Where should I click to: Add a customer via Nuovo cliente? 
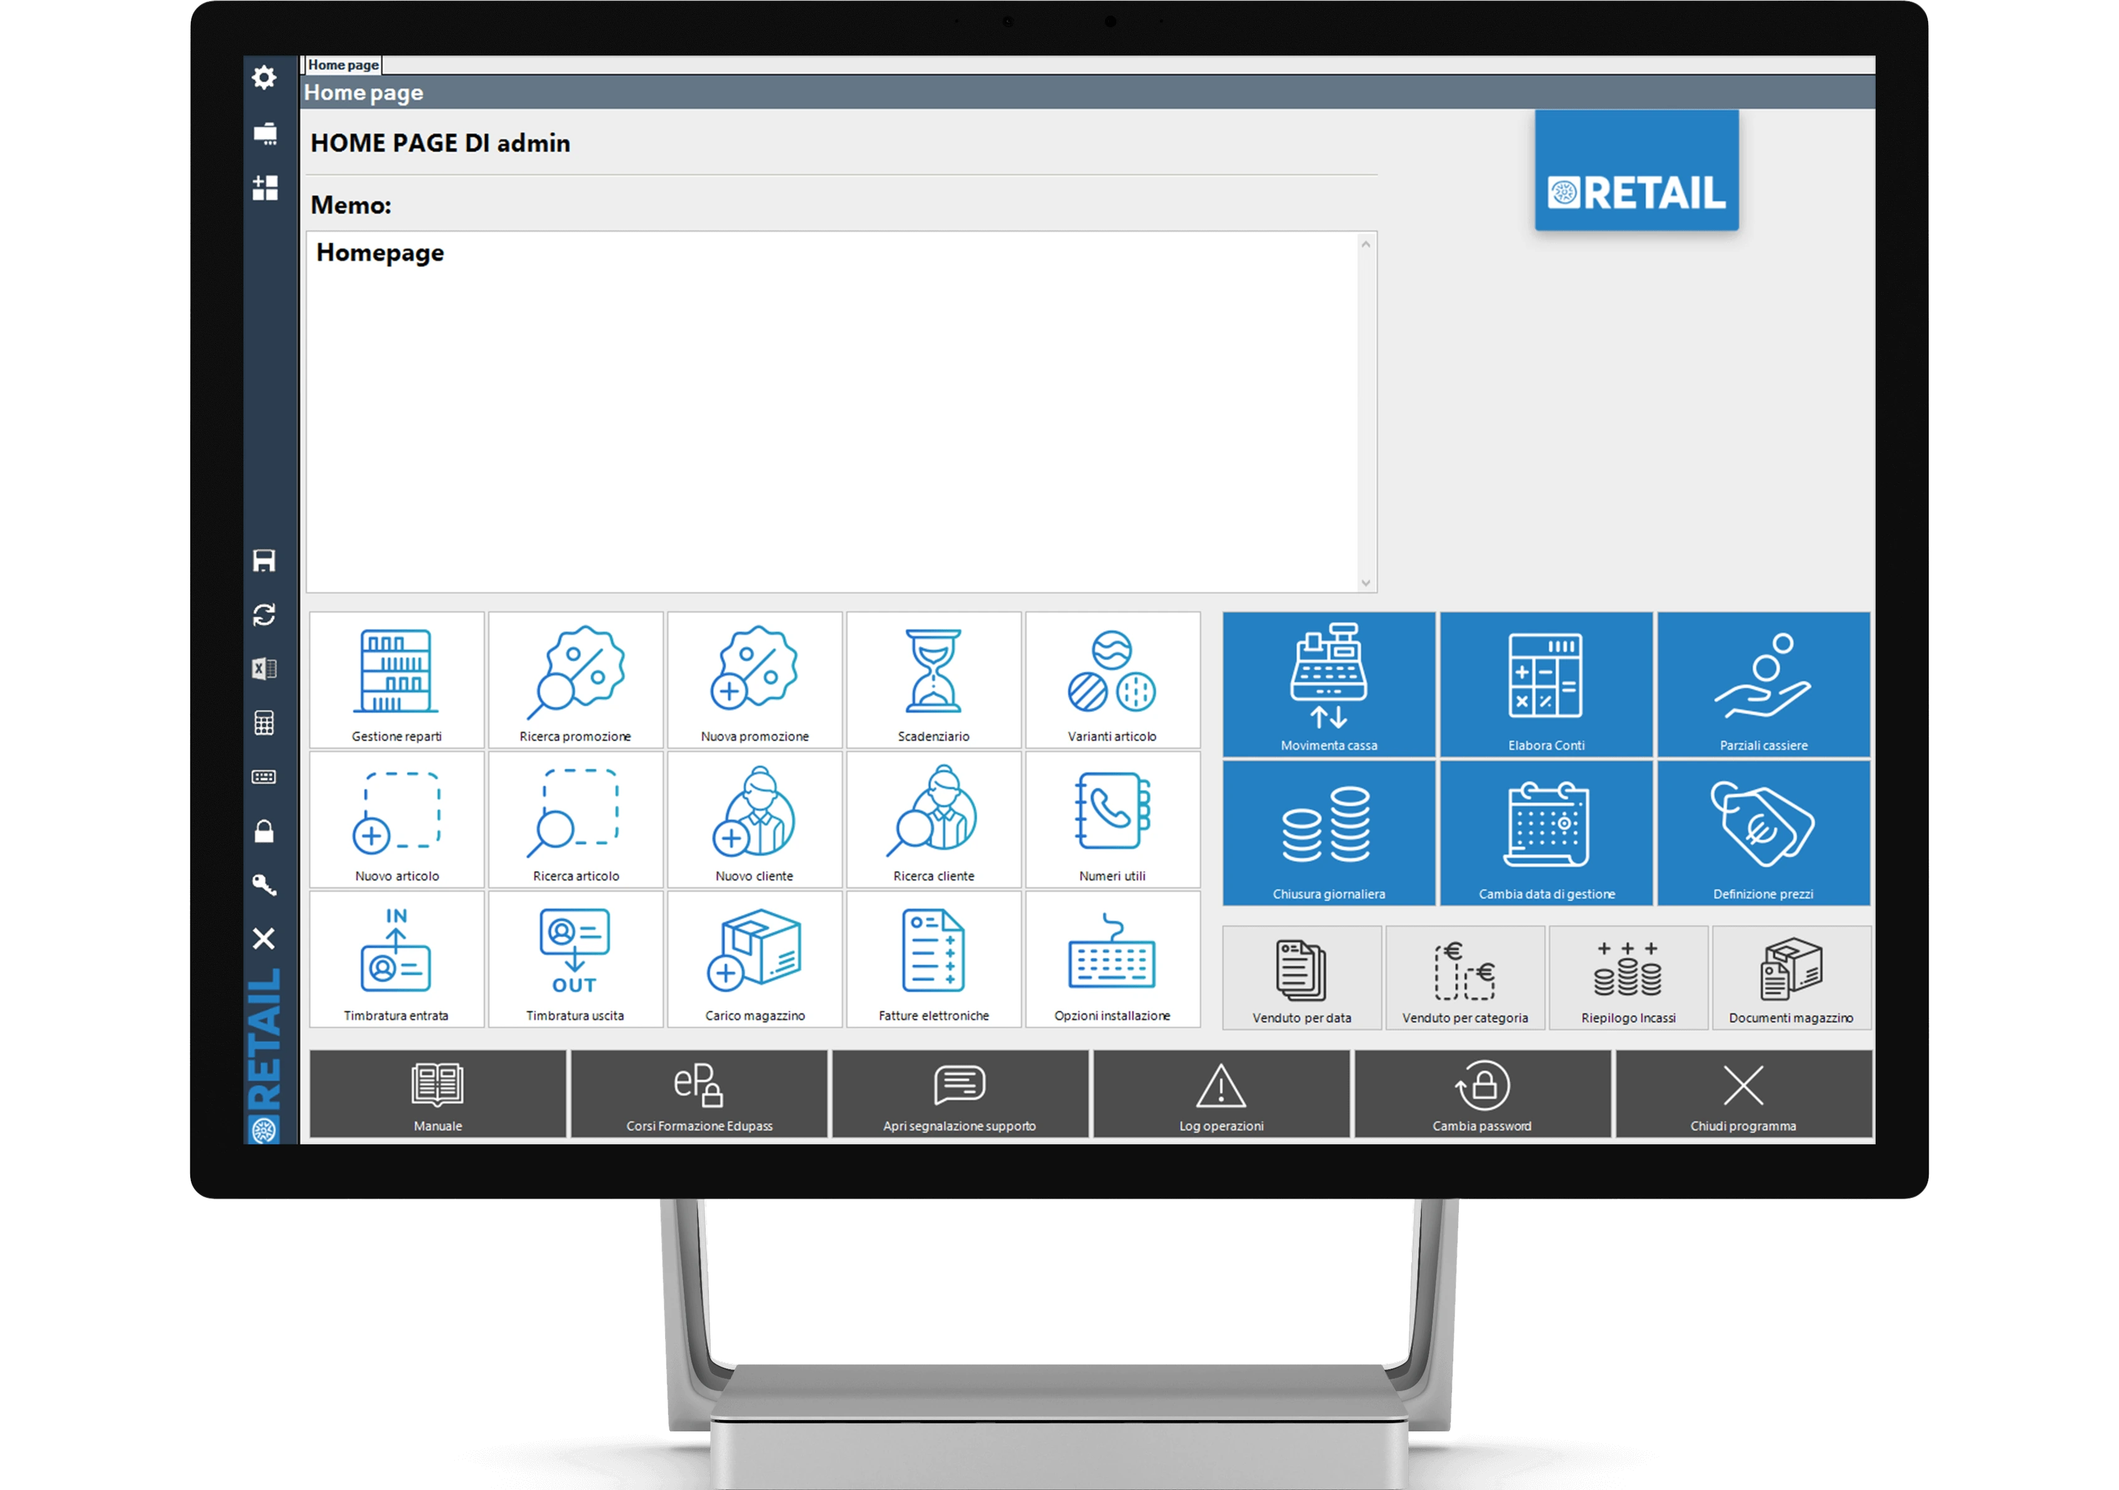pyautogui.click(x=754, y=819)
